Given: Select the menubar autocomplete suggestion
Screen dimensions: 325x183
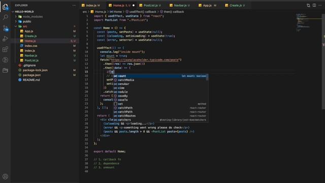Looking at the screenshot, I should (160, 84).
